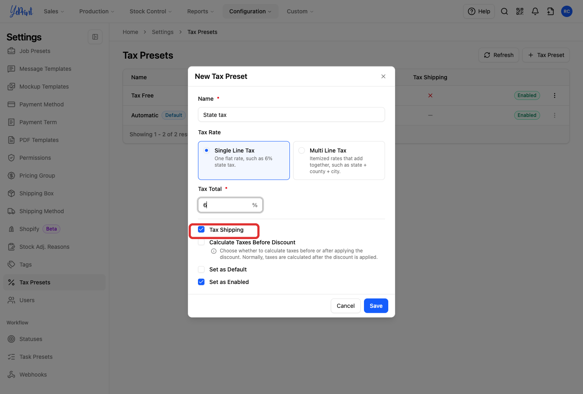
Task: Open the global search icon
Action: click(504, 11)
